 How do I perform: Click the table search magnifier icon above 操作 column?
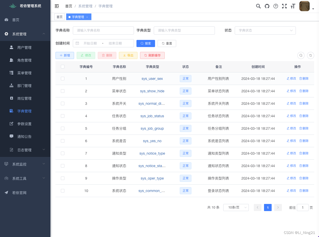(301, 55)
